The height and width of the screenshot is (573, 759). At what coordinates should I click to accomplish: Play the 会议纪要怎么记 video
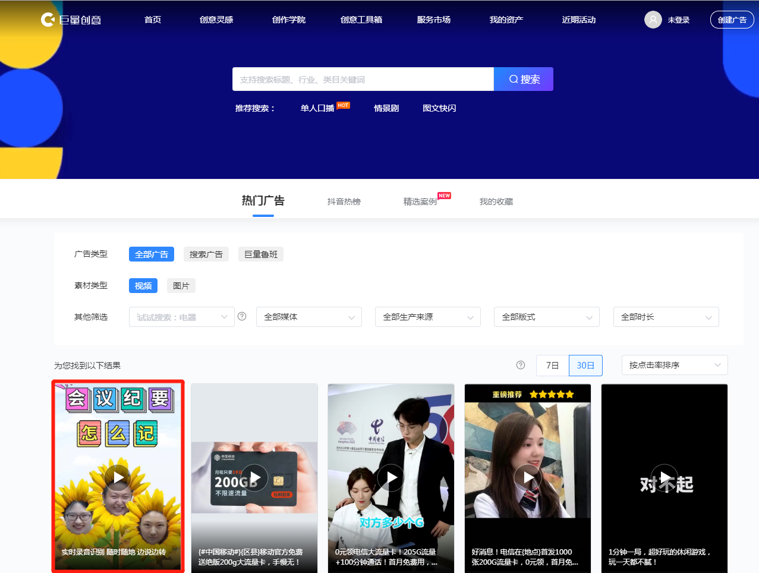[118, 477]
